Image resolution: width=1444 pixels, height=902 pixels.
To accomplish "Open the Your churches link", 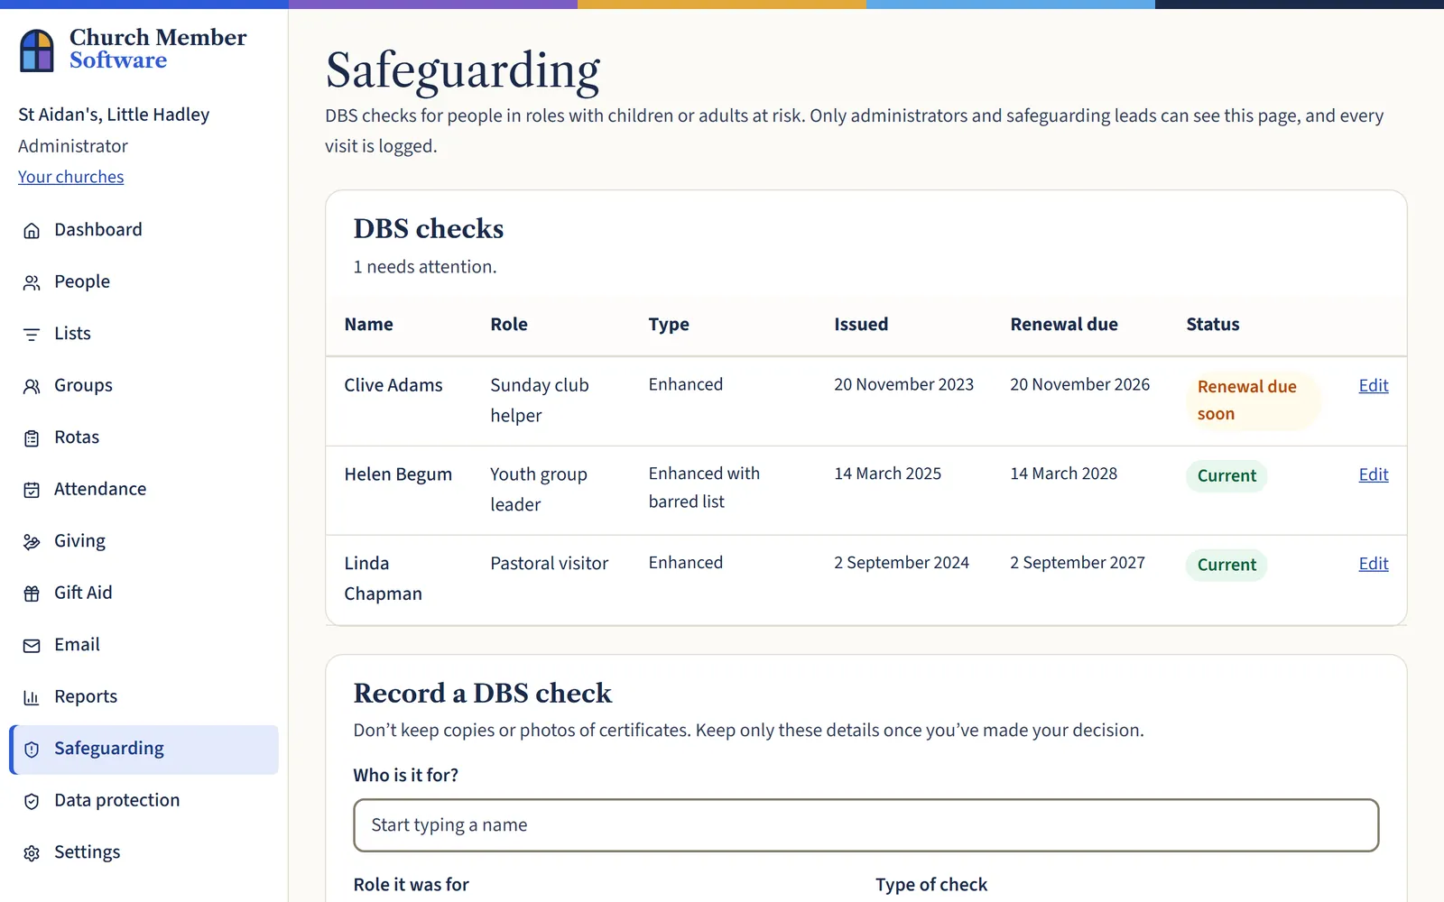I will 71,177.
